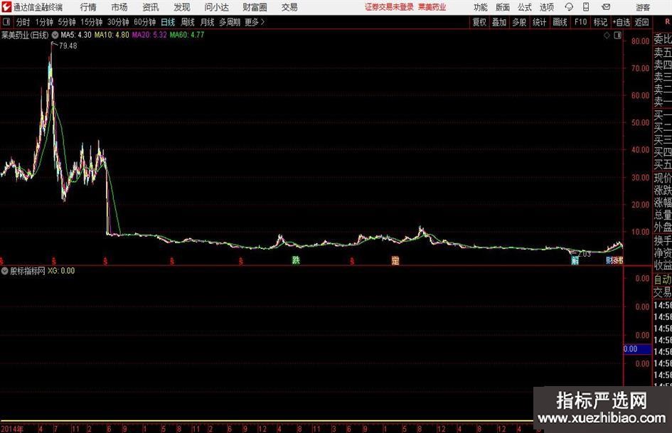672x433 pixels.
Task: Select the 日线 daily period
Action: coord(168,22)
